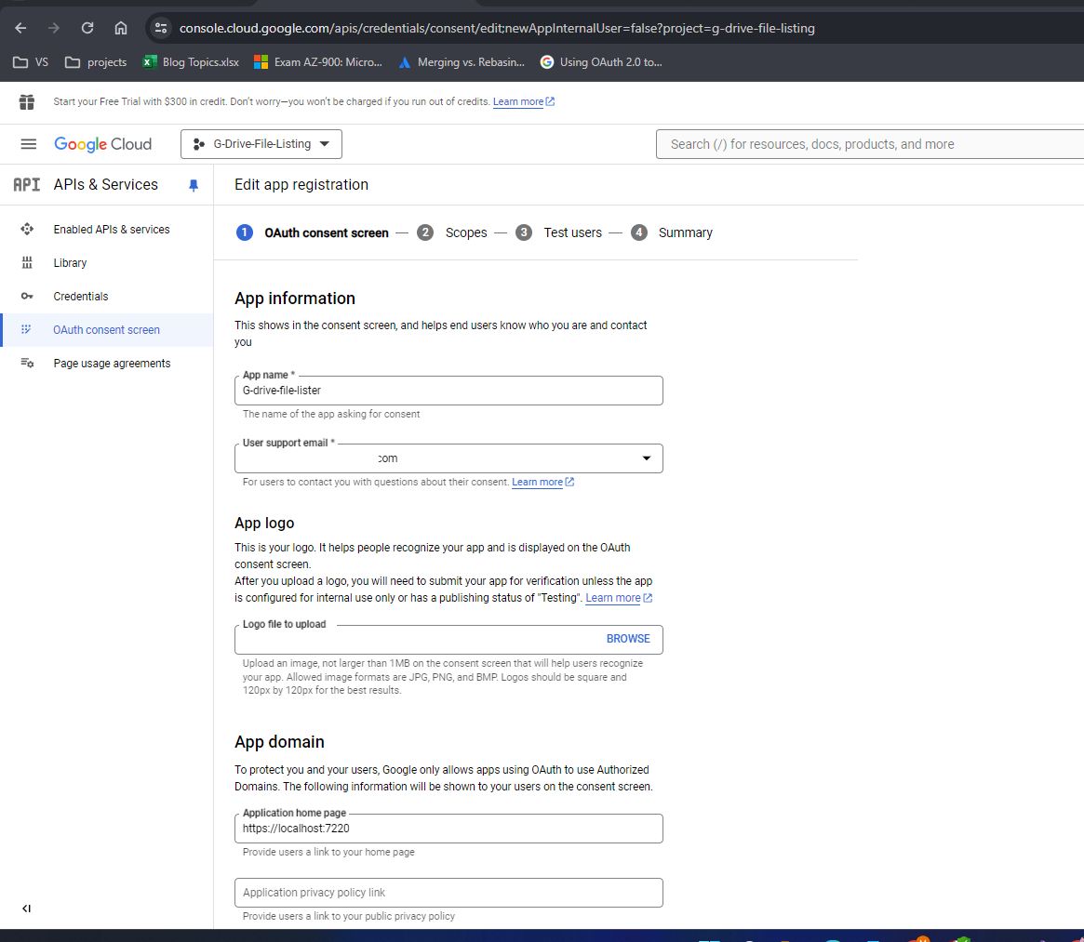Select the Library icon in the sidebar
Screen dimensions: 1084x942
click(70, 262)
